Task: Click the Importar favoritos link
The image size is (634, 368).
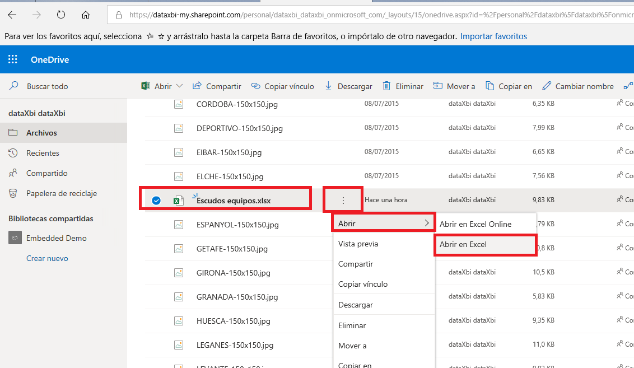Action: [x=493, y=36]
